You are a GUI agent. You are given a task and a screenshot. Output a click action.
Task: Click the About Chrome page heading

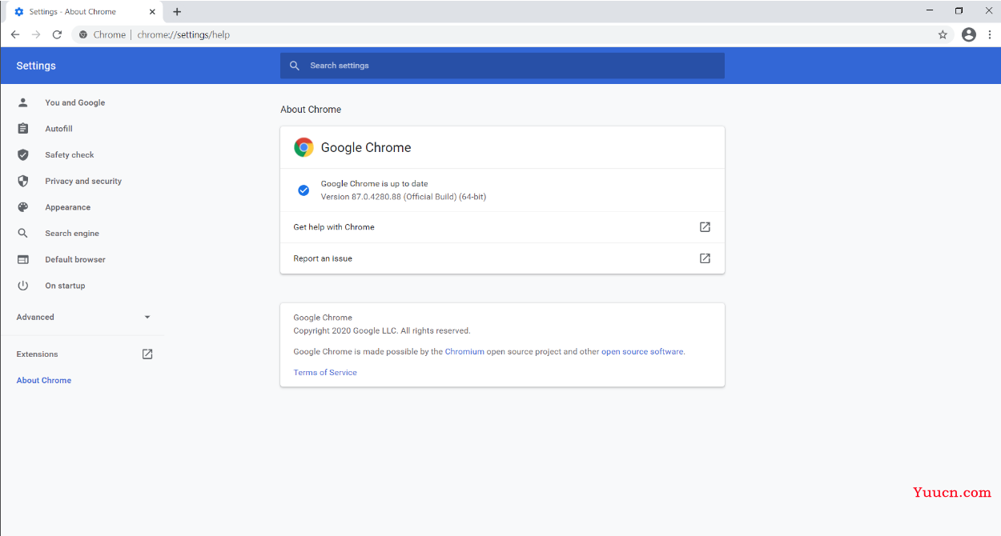point(311,110)
